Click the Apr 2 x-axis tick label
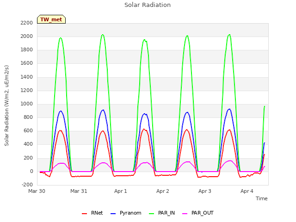 [162, 191]
